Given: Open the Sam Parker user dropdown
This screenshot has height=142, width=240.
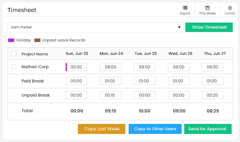Looking at the screenshot, I should click(95, 27).
